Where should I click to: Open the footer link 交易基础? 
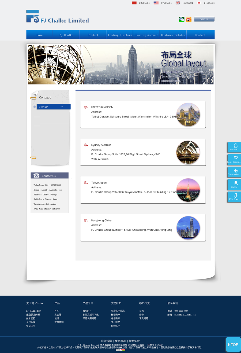point(59,322)
